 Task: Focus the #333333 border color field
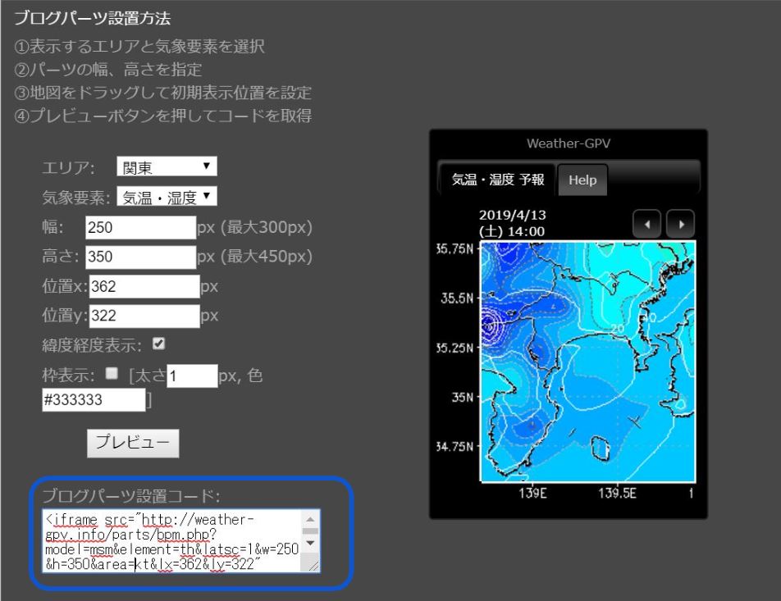(94, 400)
